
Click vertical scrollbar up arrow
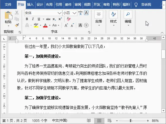(163, 37)
